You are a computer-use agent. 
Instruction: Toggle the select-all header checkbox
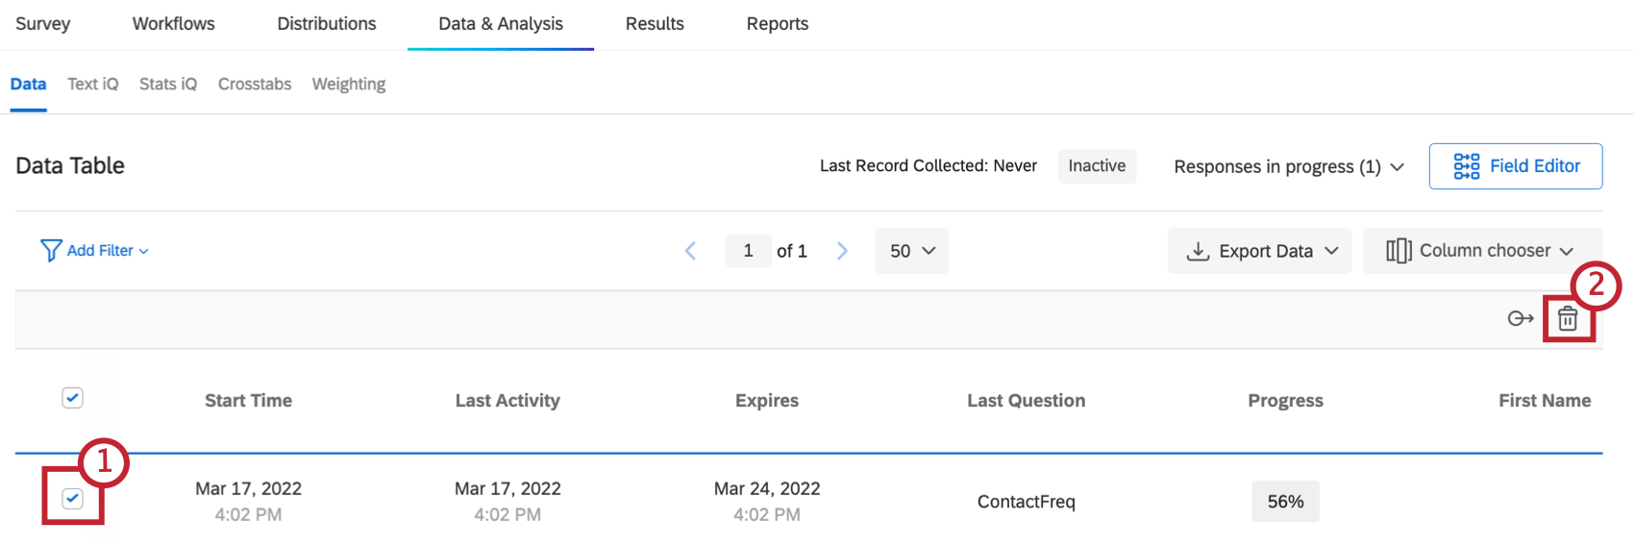tap(72, 398)
